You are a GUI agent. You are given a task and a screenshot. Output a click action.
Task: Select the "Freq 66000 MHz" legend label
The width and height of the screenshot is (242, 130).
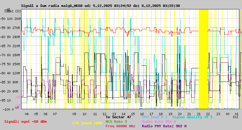click(x=120, y=126)
